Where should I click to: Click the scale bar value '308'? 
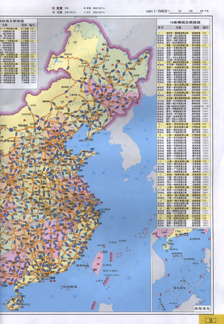(x=191, y=11)
